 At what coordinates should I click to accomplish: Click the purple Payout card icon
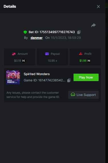(x=47, y=54)
